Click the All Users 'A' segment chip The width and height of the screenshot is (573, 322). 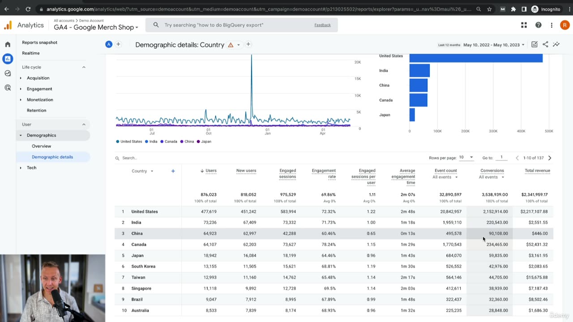(x=108, y=44)
